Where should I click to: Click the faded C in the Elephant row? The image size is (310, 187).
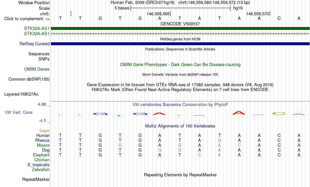click(x=199, y=155)
